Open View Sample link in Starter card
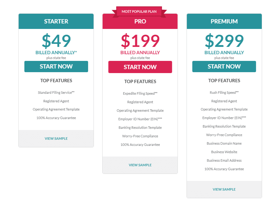Screen dimensions: 277x204 56,139
